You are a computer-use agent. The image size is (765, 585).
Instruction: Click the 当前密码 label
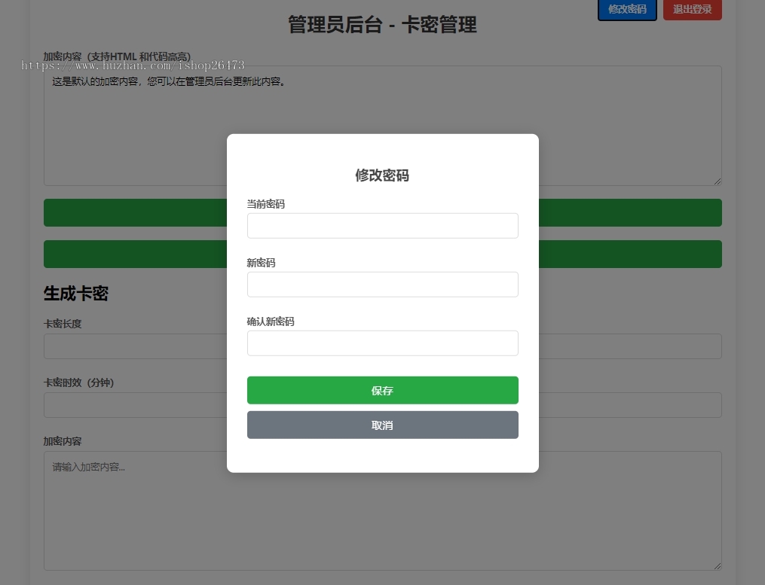point(266,204)
